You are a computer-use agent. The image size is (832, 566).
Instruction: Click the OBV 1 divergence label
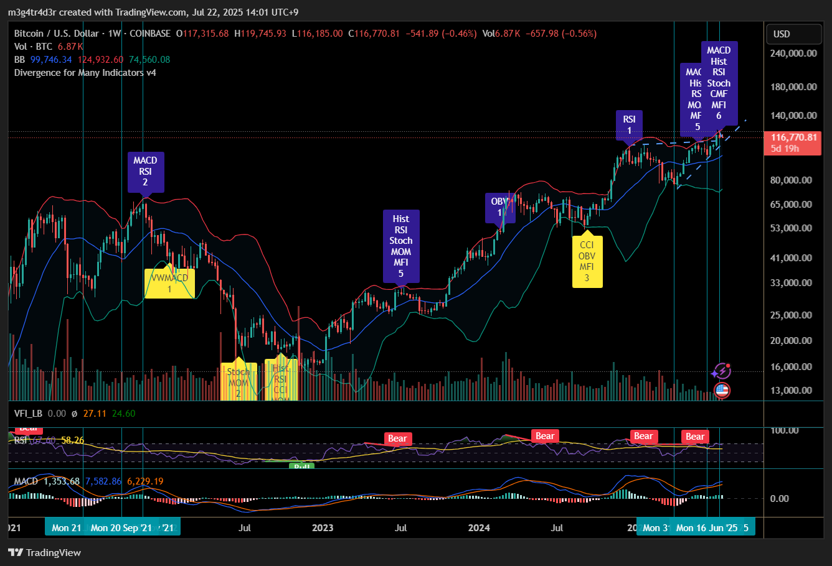click(x=500, y=207)
